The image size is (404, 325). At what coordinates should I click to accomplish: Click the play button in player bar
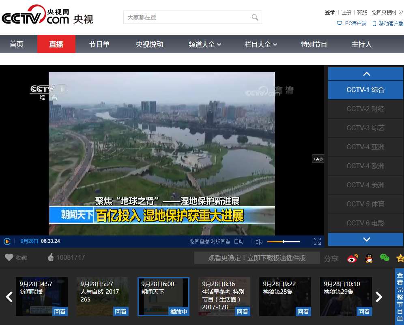pos(7,242)
